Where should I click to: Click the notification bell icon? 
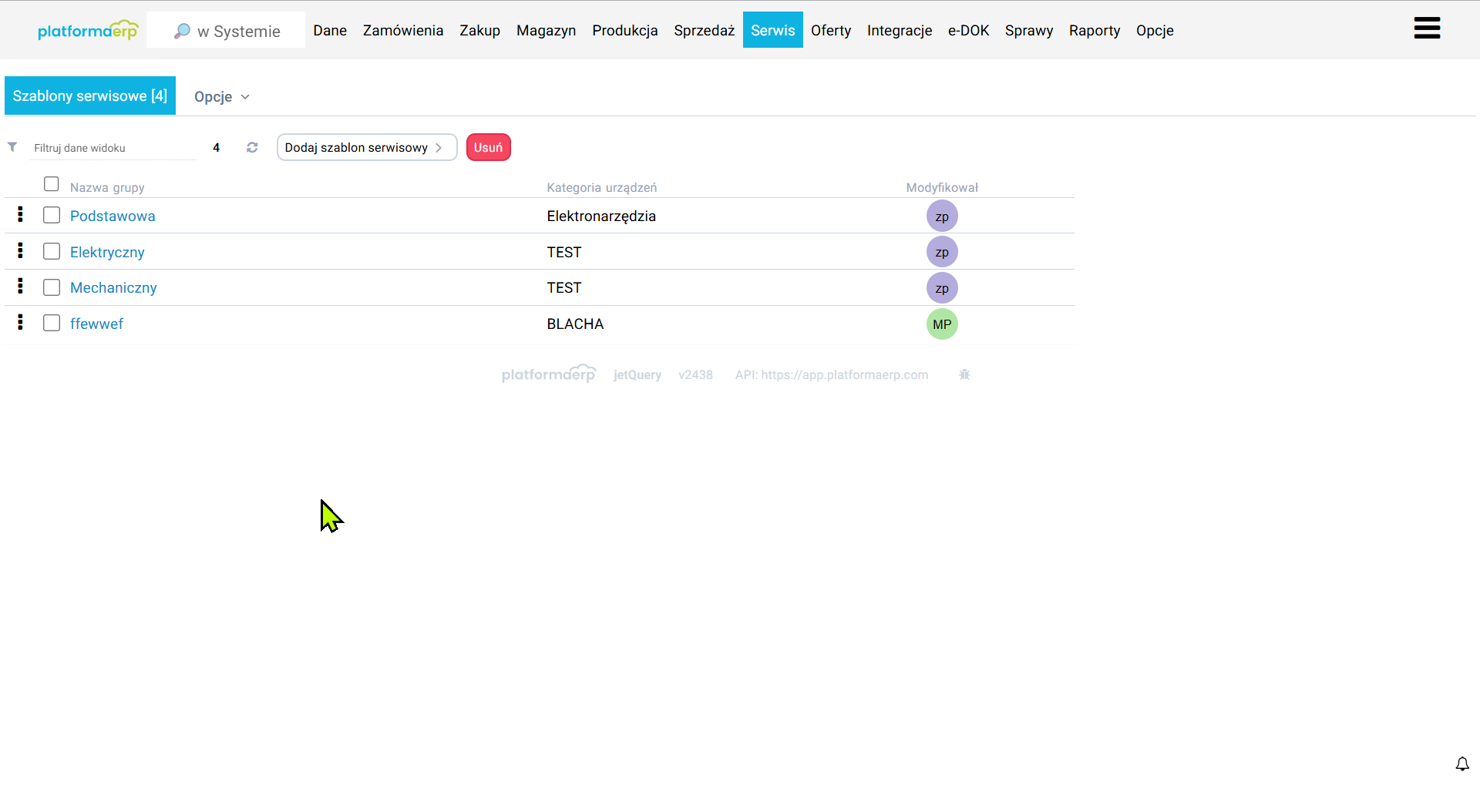[x=1461, y=763]
